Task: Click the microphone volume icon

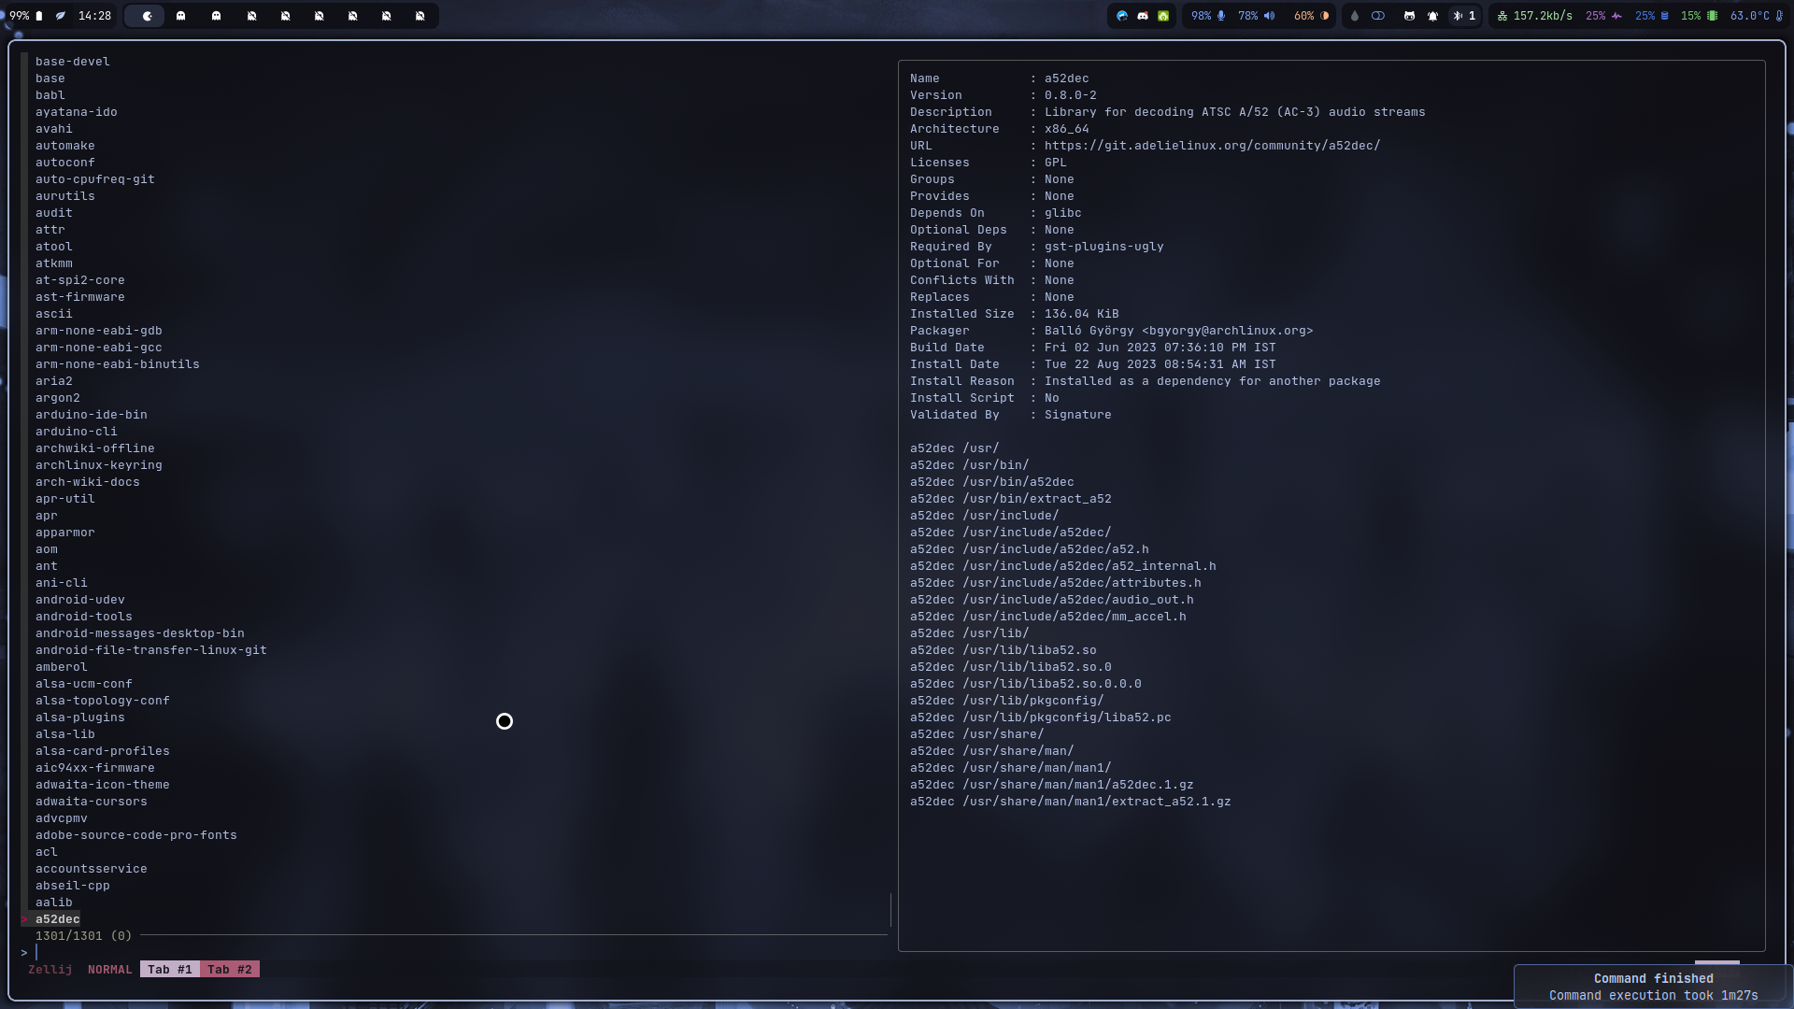Action: [x=1220, y=16]
